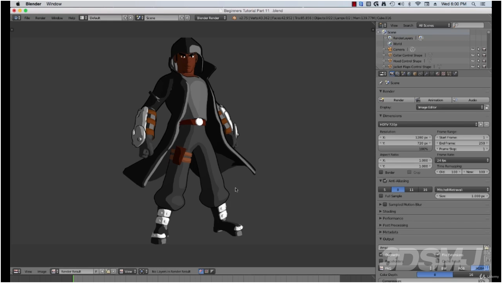Screen dimensions: 502x283
Task: Open the HDTV 720p preset dropdown
Action: point(428,124)
